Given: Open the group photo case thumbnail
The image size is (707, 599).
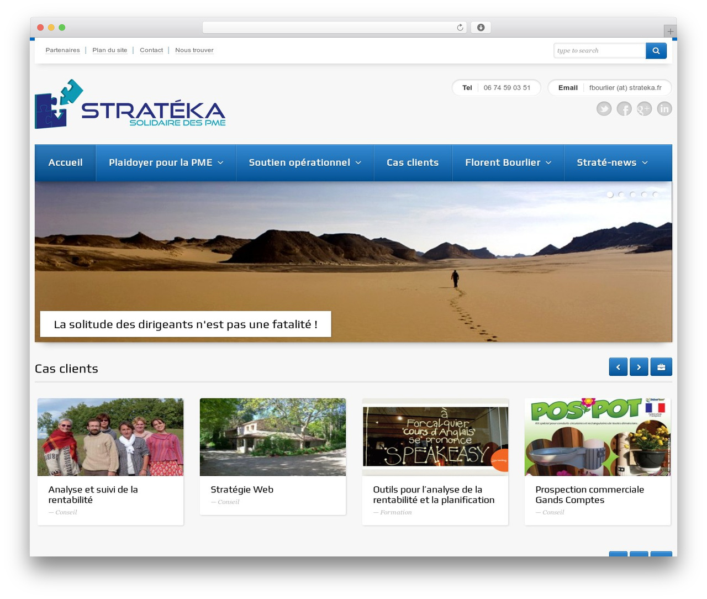Looking at the screenshot, I should (110, 437).
